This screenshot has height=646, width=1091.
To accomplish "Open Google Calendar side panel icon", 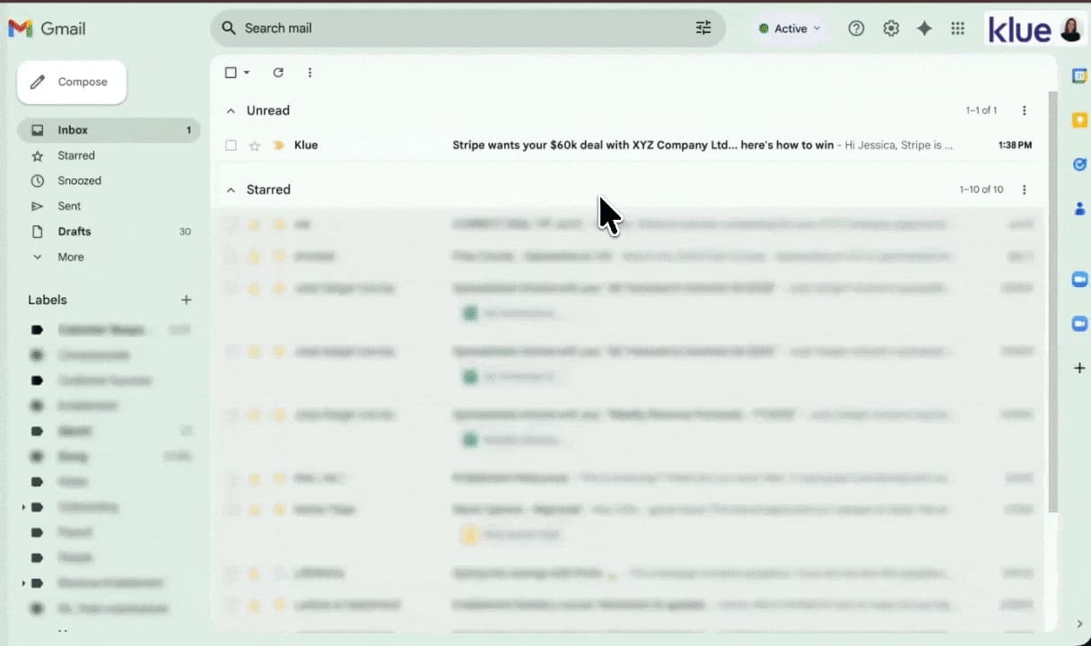I will pyautogui.click(x=1079, y=76).
